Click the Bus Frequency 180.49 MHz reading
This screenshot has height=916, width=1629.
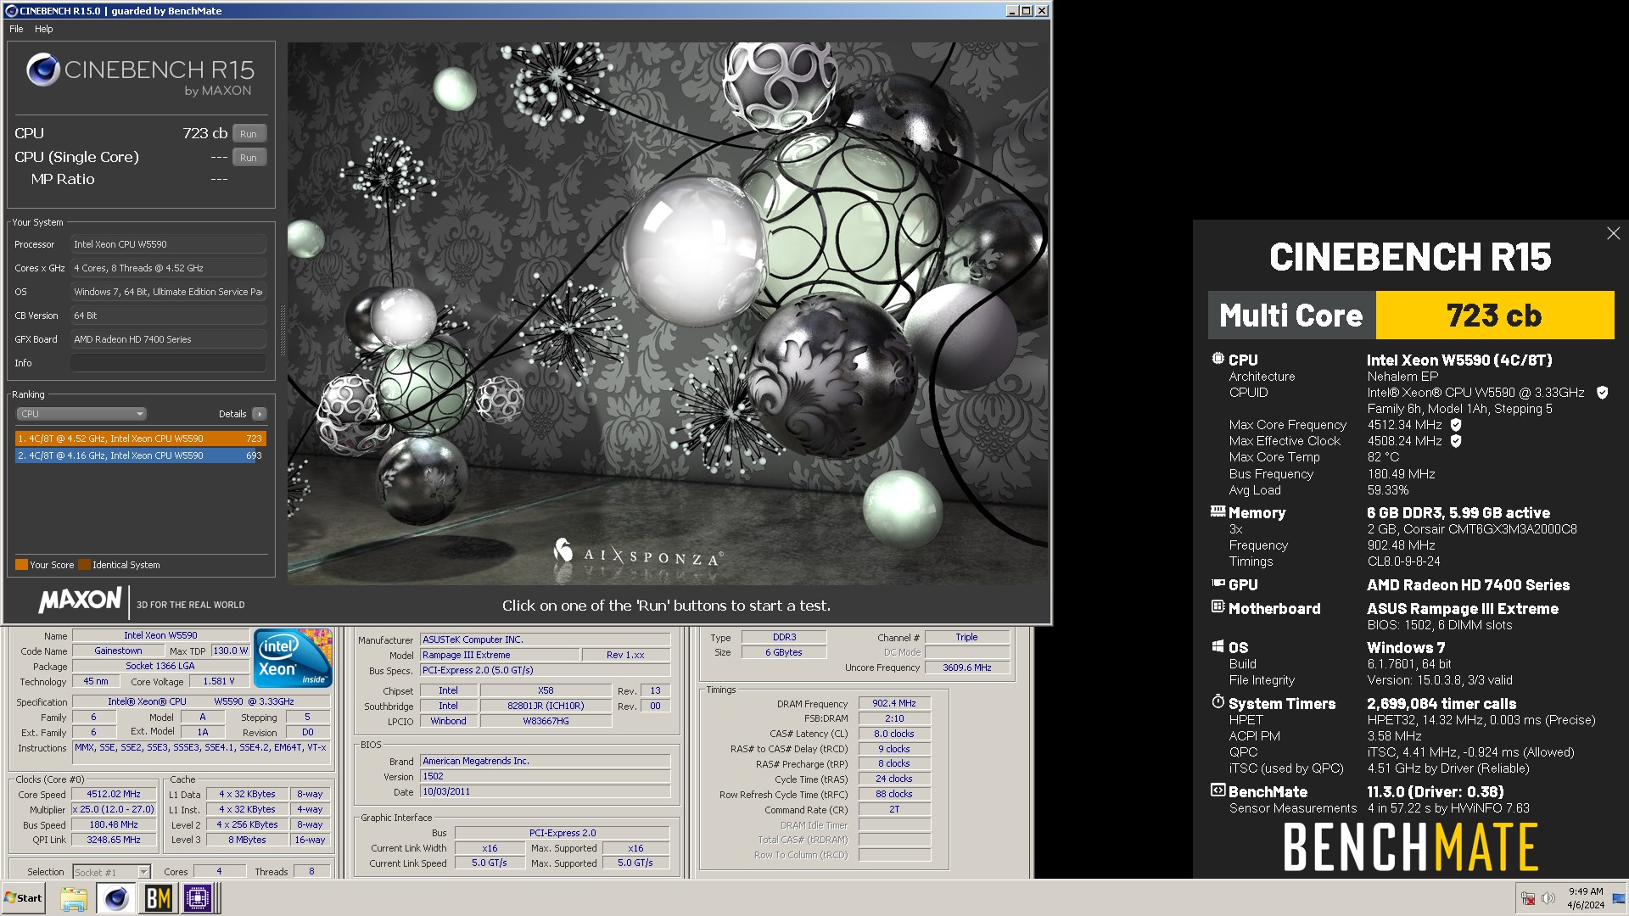(x=1401, y=474)
